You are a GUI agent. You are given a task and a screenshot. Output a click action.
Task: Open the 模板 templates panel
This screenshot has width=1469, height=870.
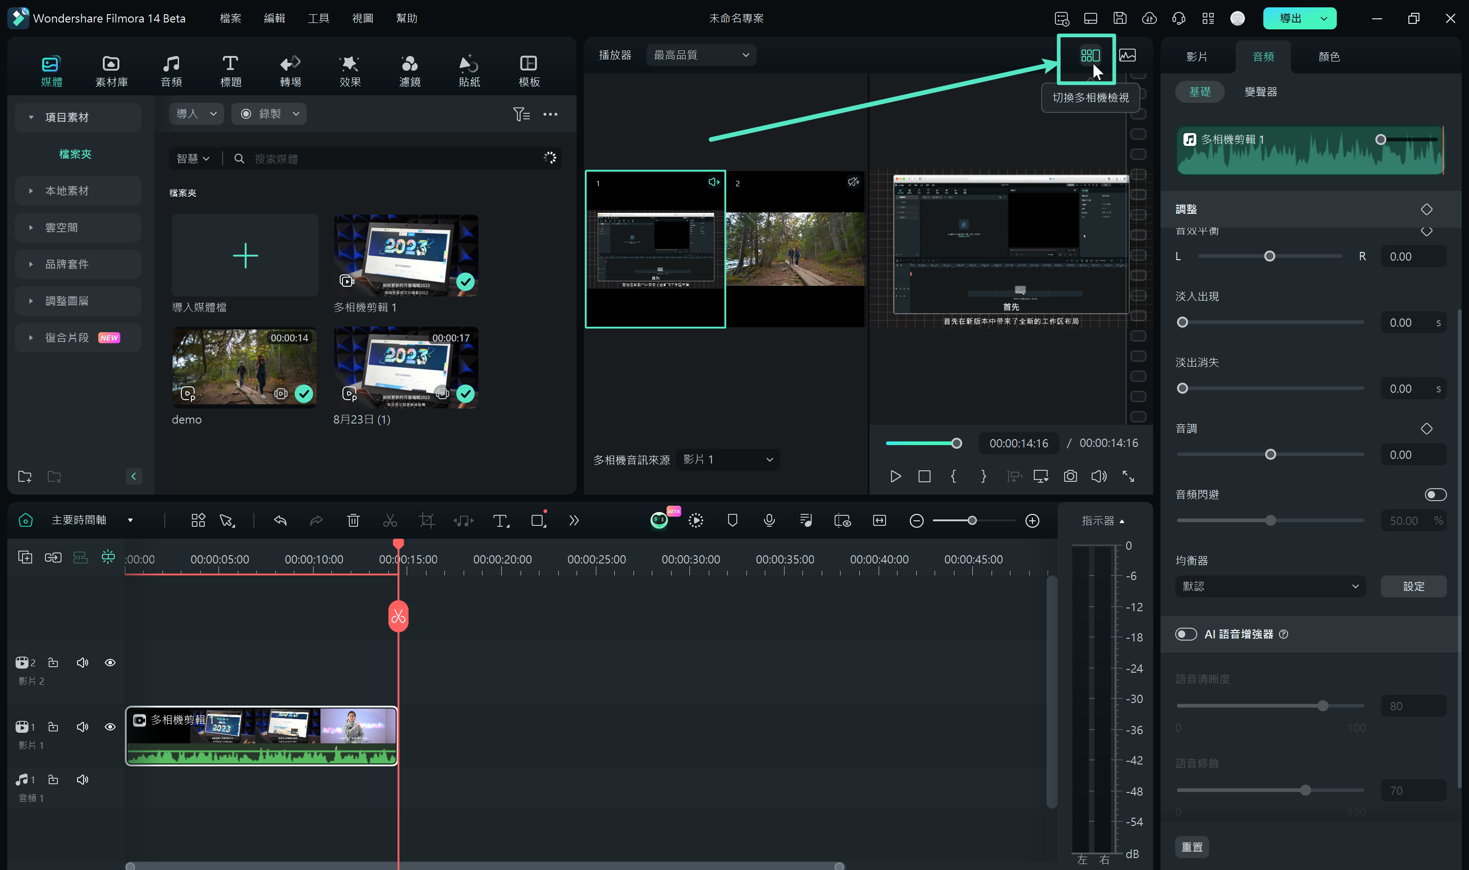[x=529, y=70]
